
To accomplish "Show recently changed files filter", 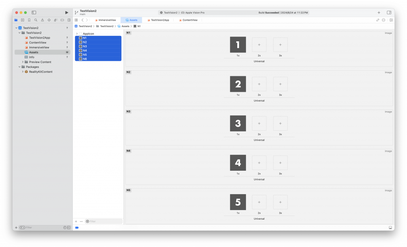I will pyautogui.click(x=65, y=228).
